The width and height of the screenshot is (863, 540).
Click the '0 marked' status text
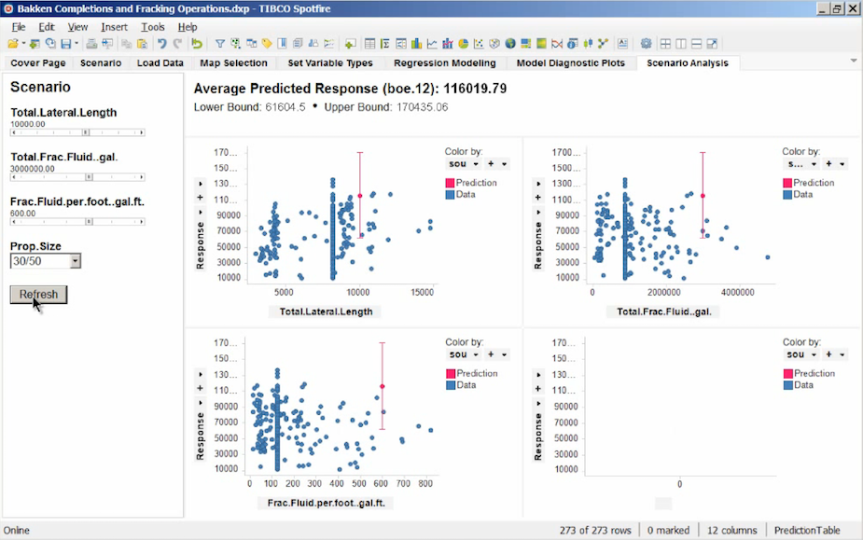pyautogui.click(x=668, y=530)
